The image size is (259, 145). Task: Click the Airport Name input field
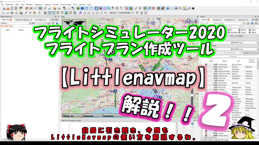(228, 23)
